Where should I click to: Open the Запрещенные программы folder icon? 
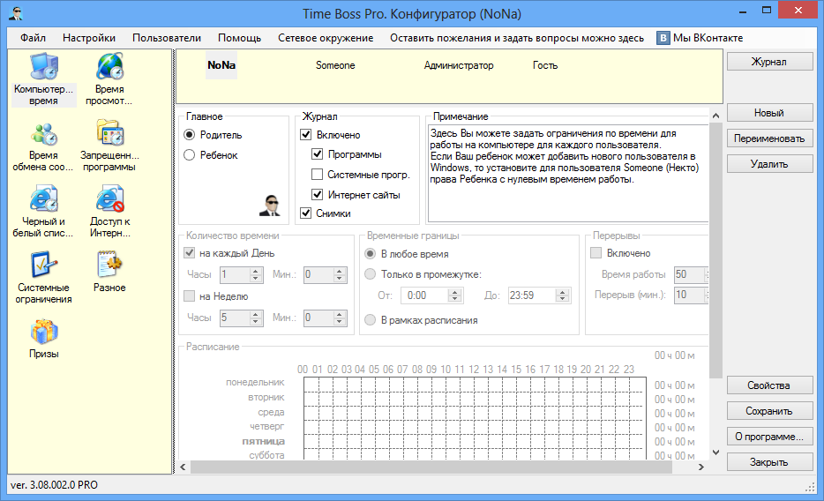[x=109, y=133]
